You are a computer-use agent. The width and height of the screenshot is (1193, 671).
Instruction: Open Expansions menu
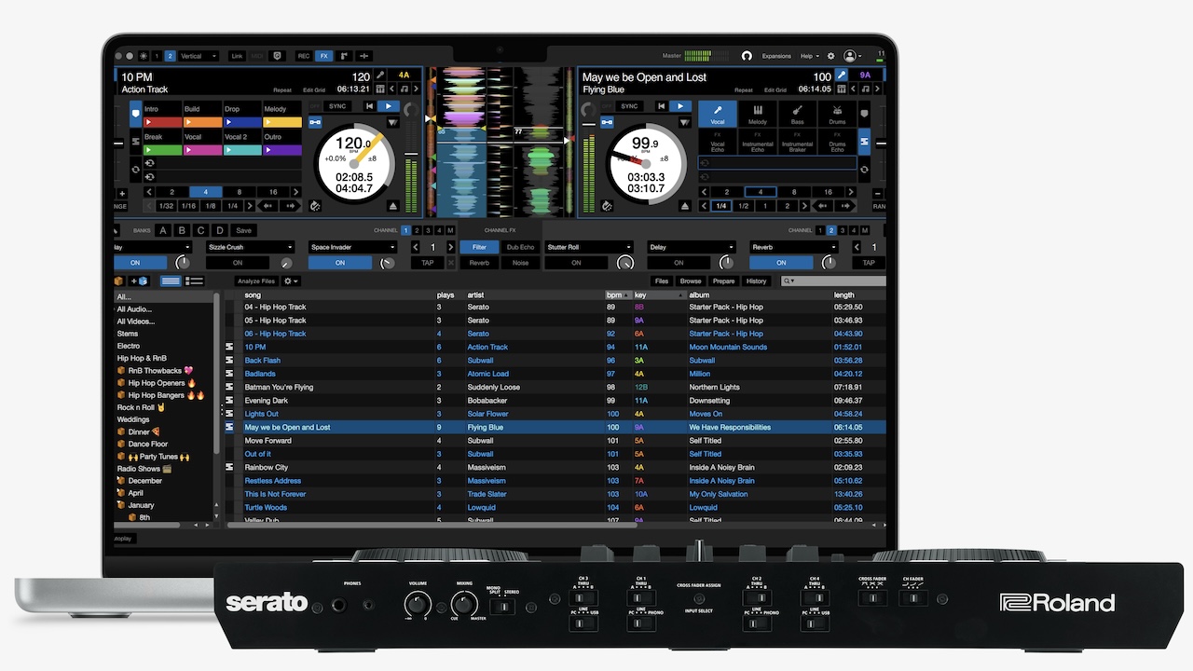[776, 56]
